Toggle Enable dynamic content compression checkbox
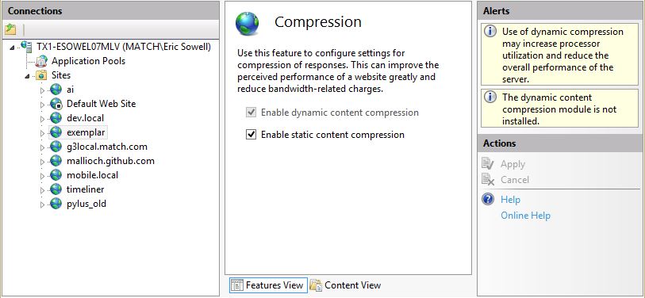 251,113
